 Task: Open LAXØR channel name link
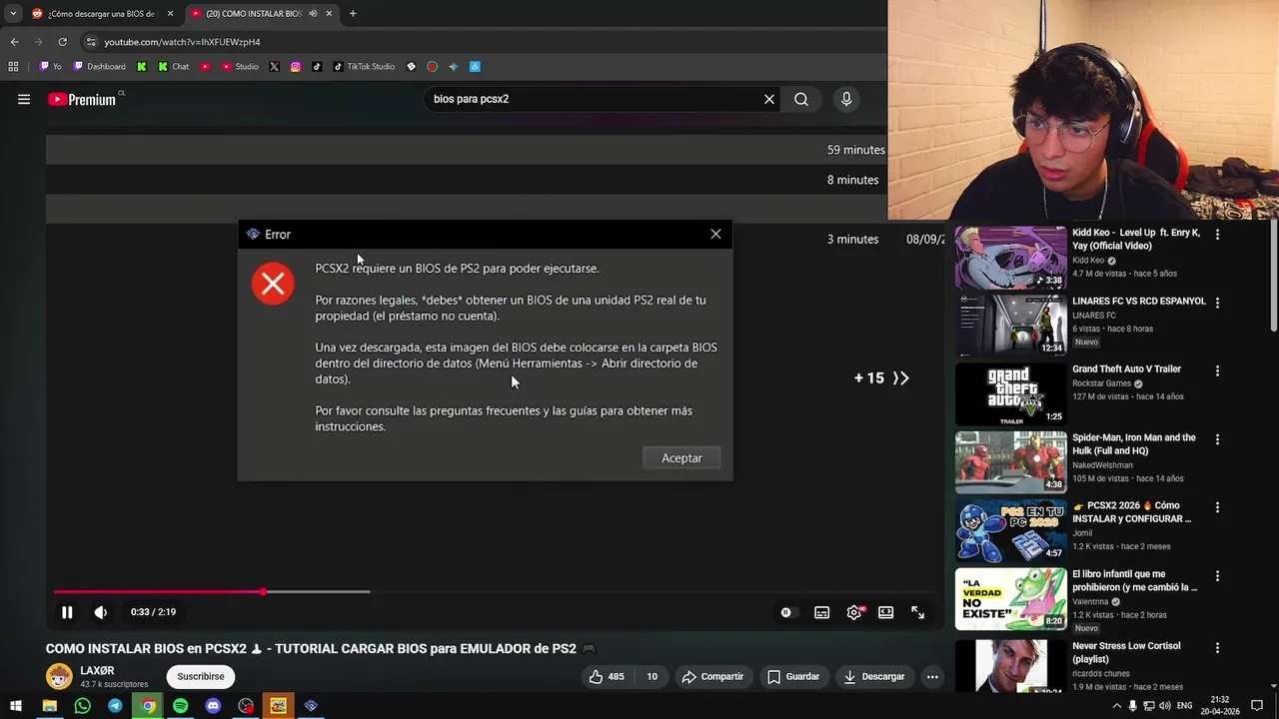97,670
